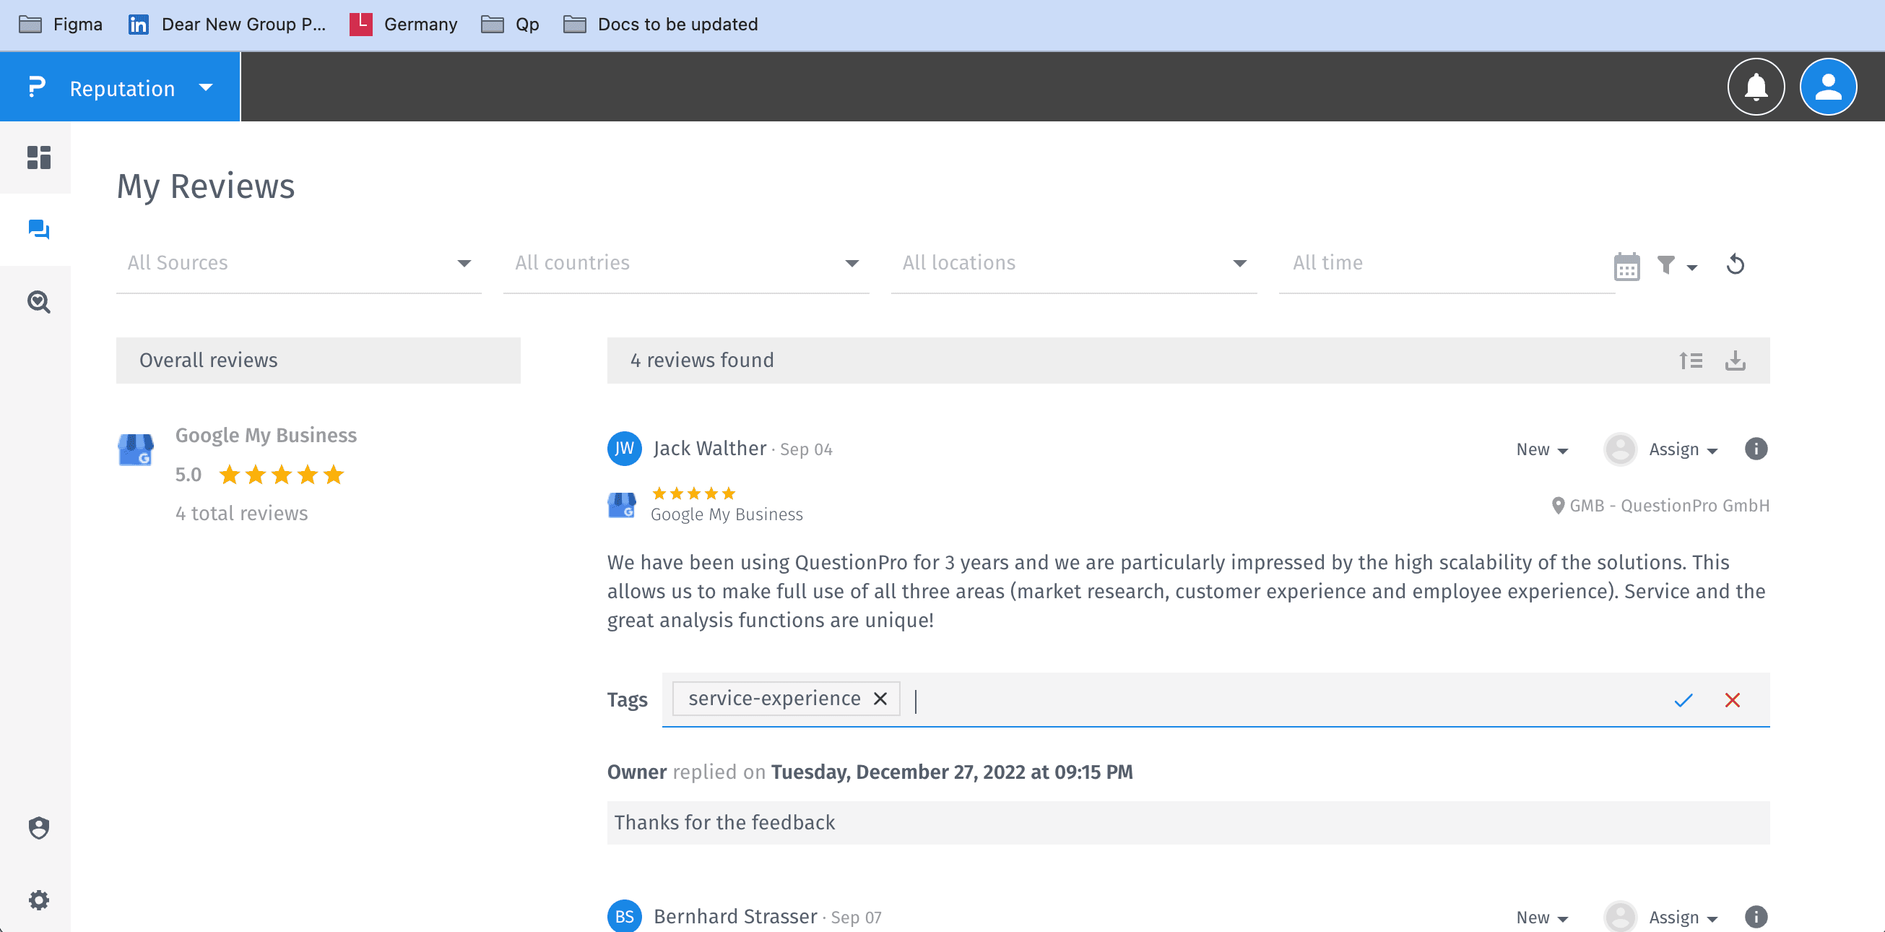This screenshot has height=932, width=1885.
Task: Expand the All countries dropdown
Action: click(x=685, y=263)
